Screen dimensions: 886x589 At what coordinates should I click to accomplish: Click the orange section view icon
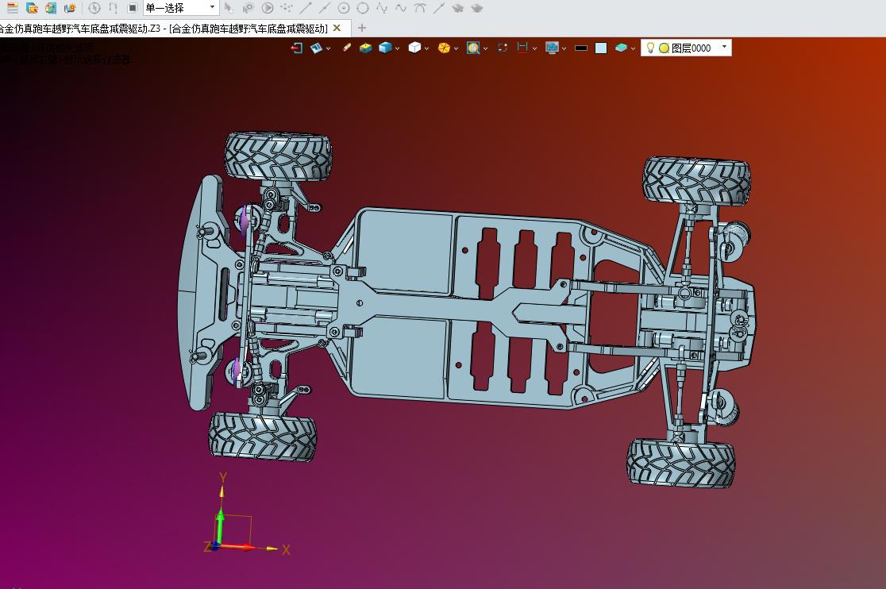[x=444, y=48]
